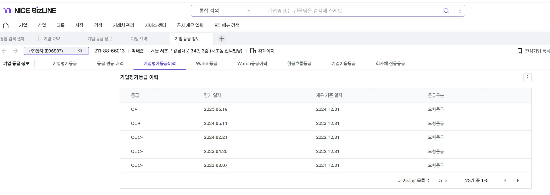Image resolution: width=550 pixels, height=195 pixels.
Task: Click financial base date 2023.12.31
Action: [327, 124]
